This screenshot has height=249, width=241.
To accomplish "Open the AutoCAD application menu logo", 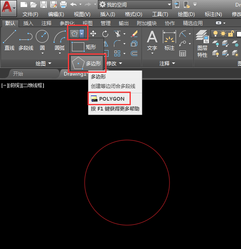I will point(8,8).
